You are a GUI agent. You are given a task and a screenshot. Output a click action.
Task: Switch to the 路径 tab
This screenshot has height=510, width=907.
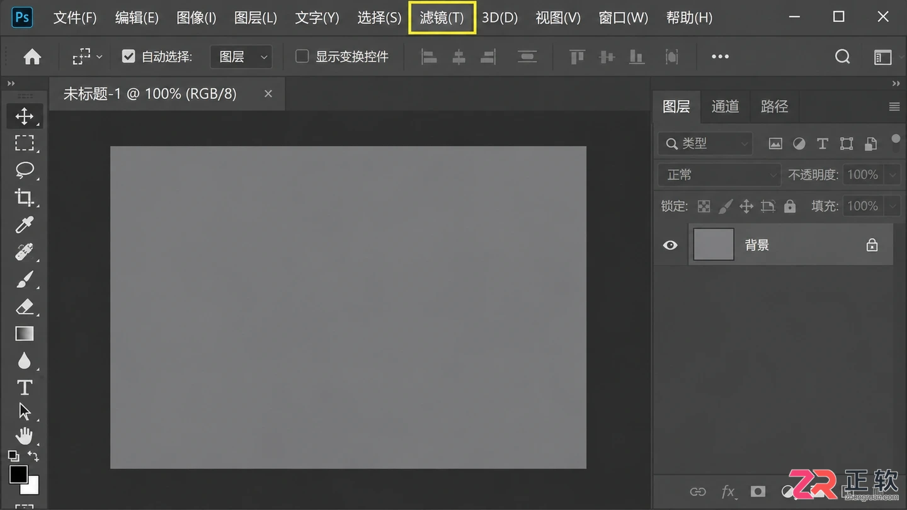tap(774, 106)
